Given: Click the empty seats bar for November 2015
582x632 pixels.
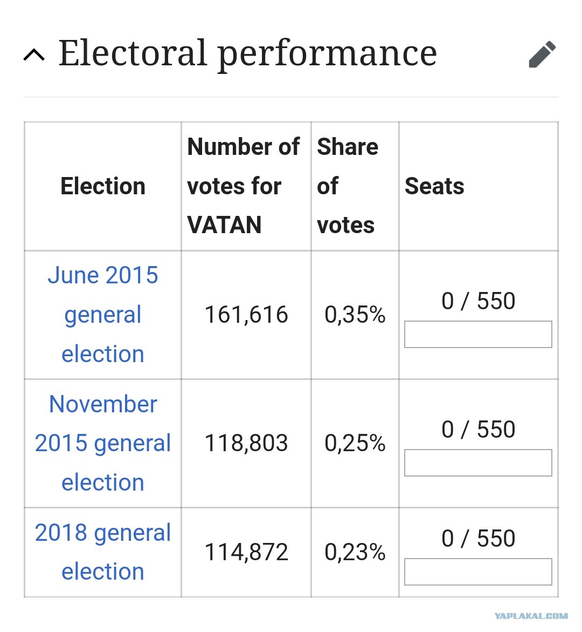Looking at the screenshot, I should pyautogui.click(x=478, y=463).
